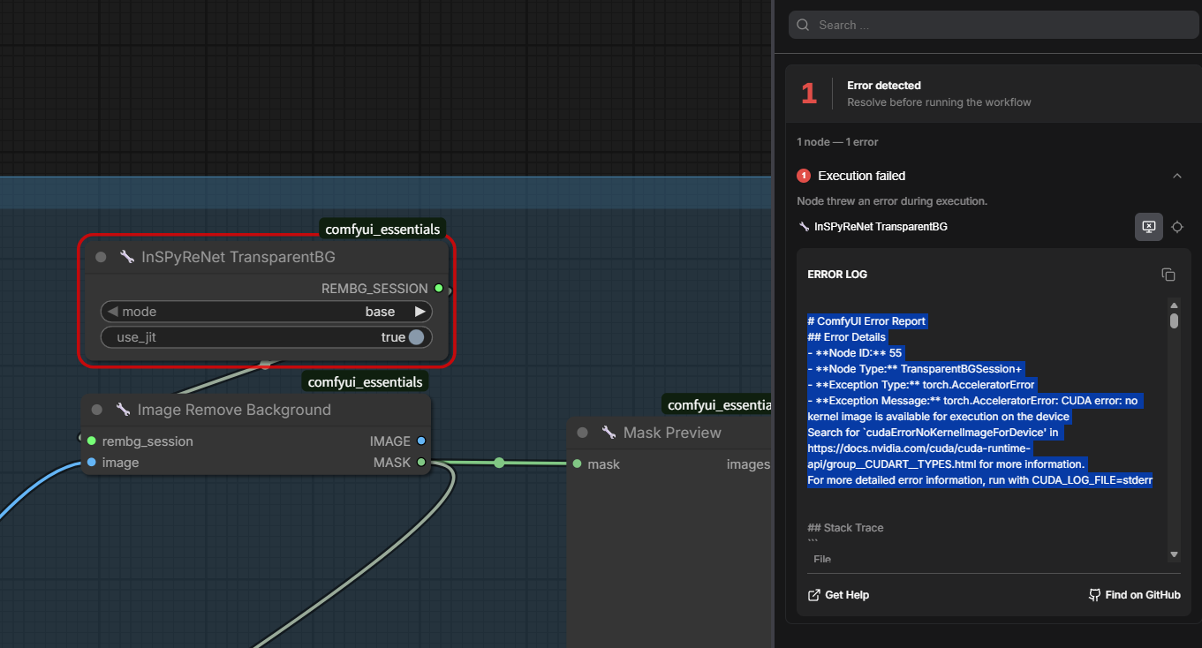
Task: Find this error on GitHub
Action: point(1134,595)
